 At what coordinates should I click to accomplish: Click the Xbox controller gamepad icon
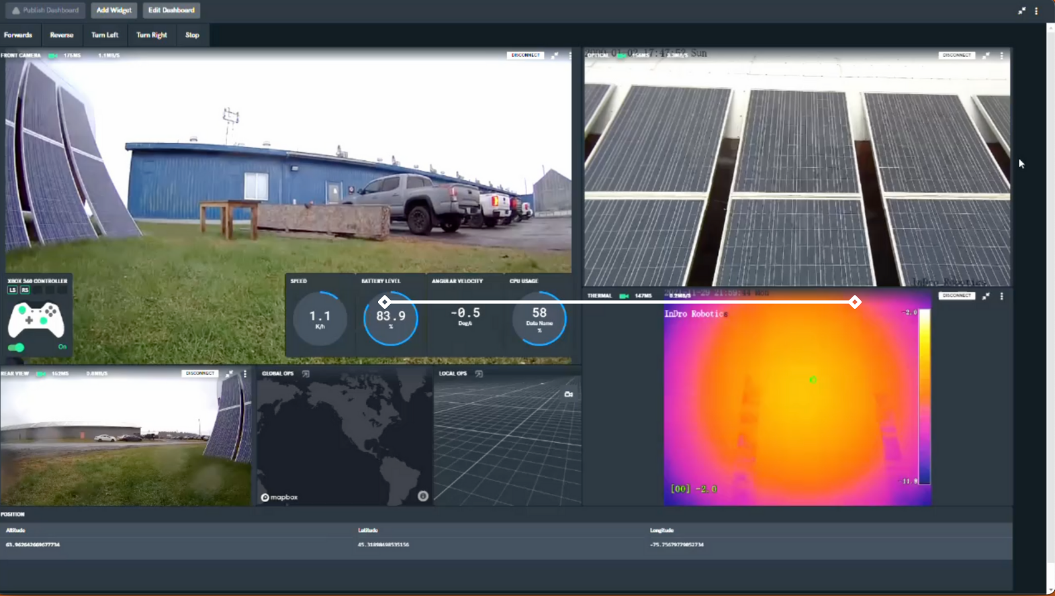click(36, 319)
